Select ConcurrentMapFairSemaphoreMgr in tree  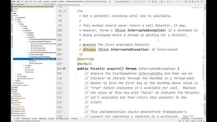click(43, 44)
